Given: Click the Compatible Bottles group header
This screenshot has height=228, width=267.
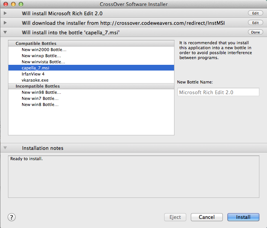Looking at the screenshot, I should click(x=91, y=43).
